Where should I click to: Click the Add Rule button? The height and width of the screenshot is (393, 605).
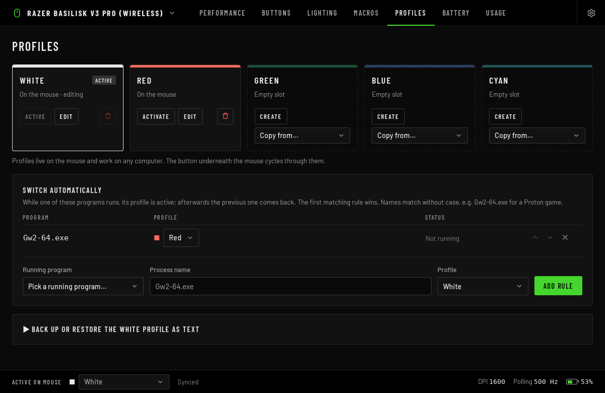pyautogui.click(x=558, y=286)
